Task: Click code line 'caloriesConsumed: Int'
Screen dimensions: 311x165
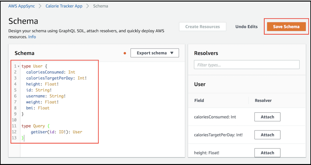Action: coord(51,72)
